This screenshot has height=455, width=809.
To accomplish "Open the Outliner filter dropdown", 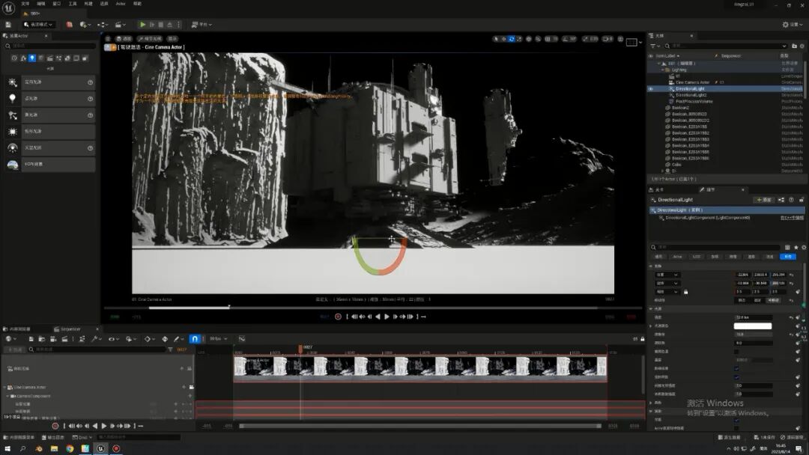I will [654, 46].
